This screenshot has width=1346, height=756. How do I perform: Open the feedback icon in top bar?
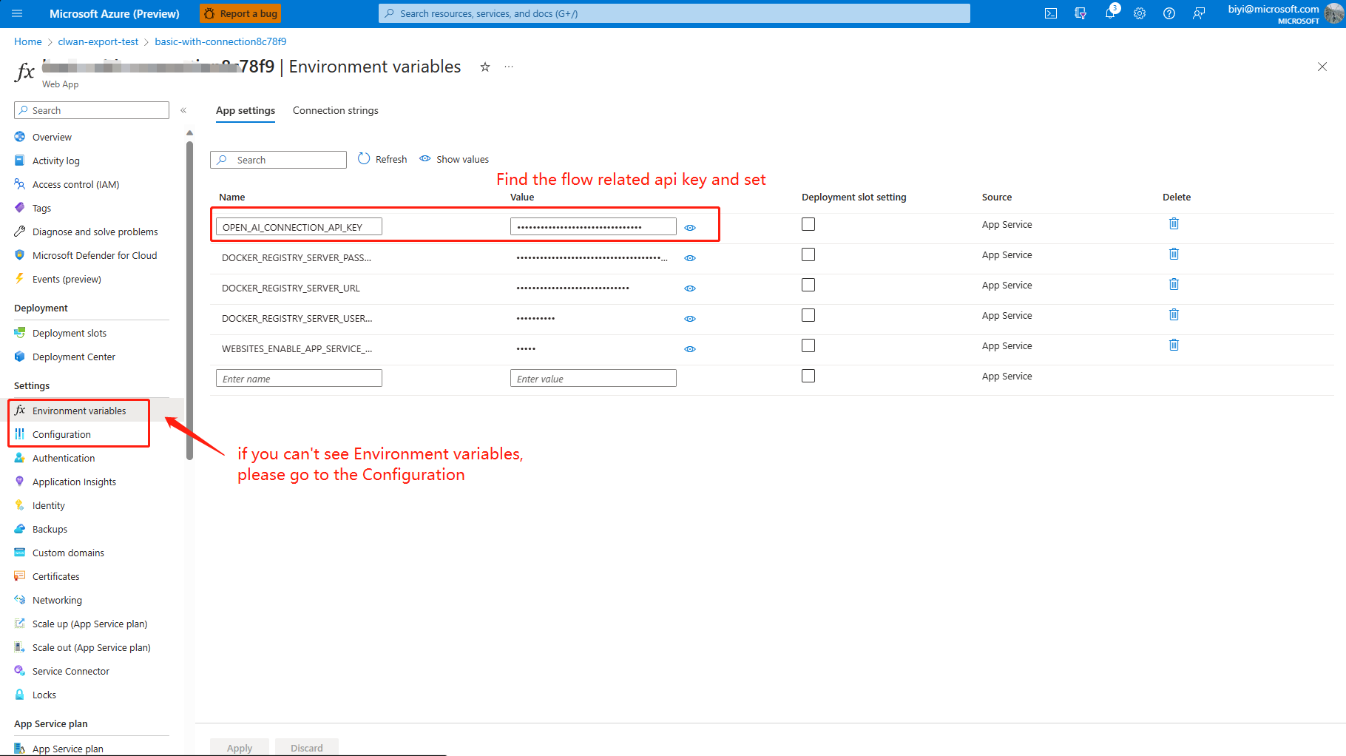(1199, 13)
